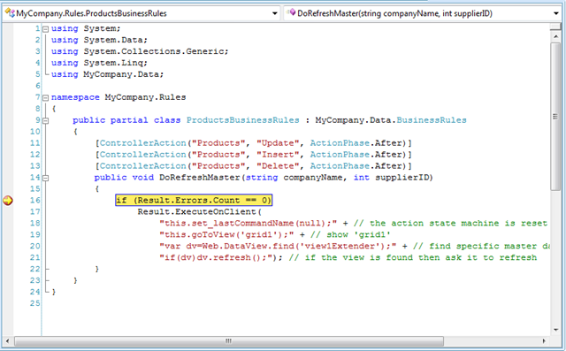Viewport: 566px width, 351px height.
Task: Collapse the DoRefreshMaster method block at line 14
Action: tap(45, 178)
